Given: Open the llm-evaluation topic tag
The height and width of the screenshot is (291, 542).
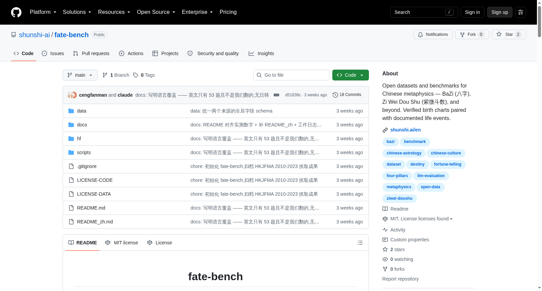Looking at the screenshot, I should pyautogui.click(x=431, y=176).
